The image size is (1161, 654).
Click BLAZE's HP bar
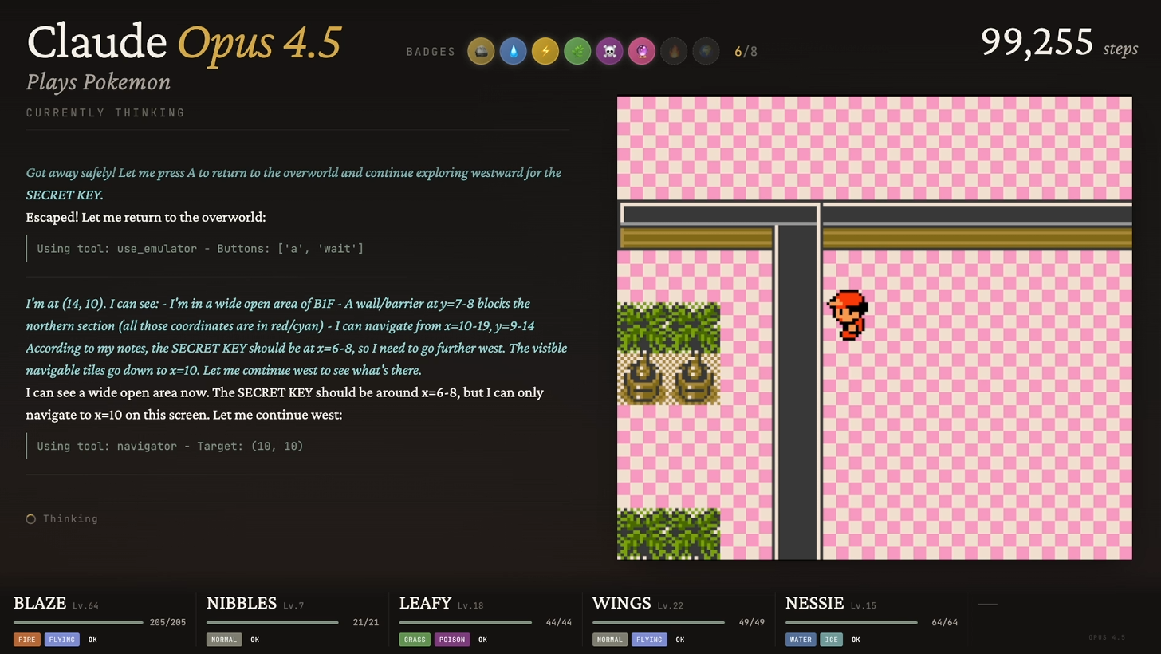click(78, 622)
